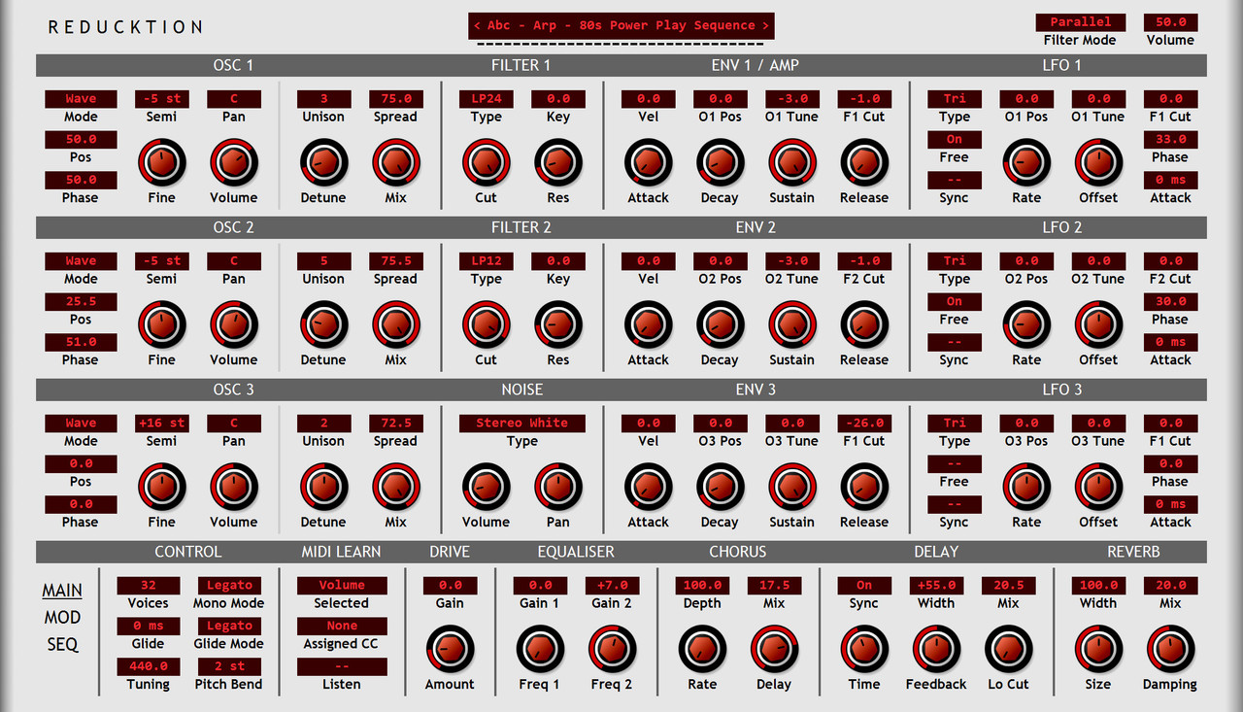Click the Filter 2 Cut knob
The image size is (1243, 712).
tap(486, 324)
